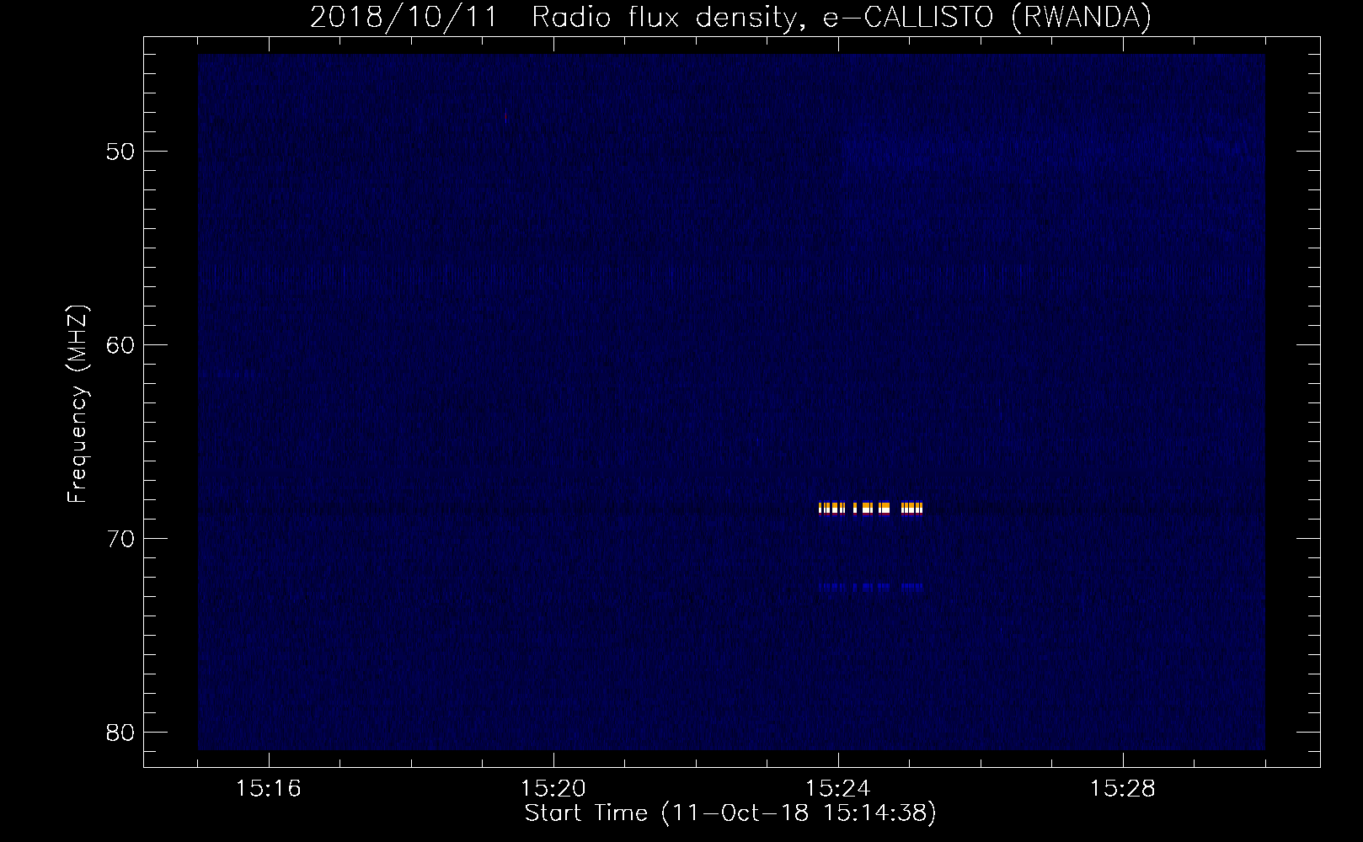Click the 15:16 time tick label

(x=269, y=789)
